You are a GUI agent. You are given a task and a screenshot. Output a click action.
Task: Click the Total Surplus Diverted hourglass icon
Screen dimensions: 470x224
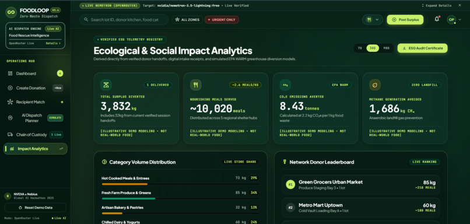point(106,85)
